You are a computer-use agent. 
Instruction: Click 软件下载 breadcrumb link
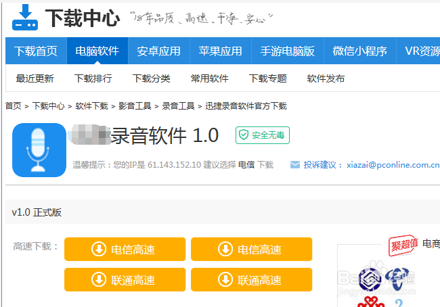(x=92, y=106)
